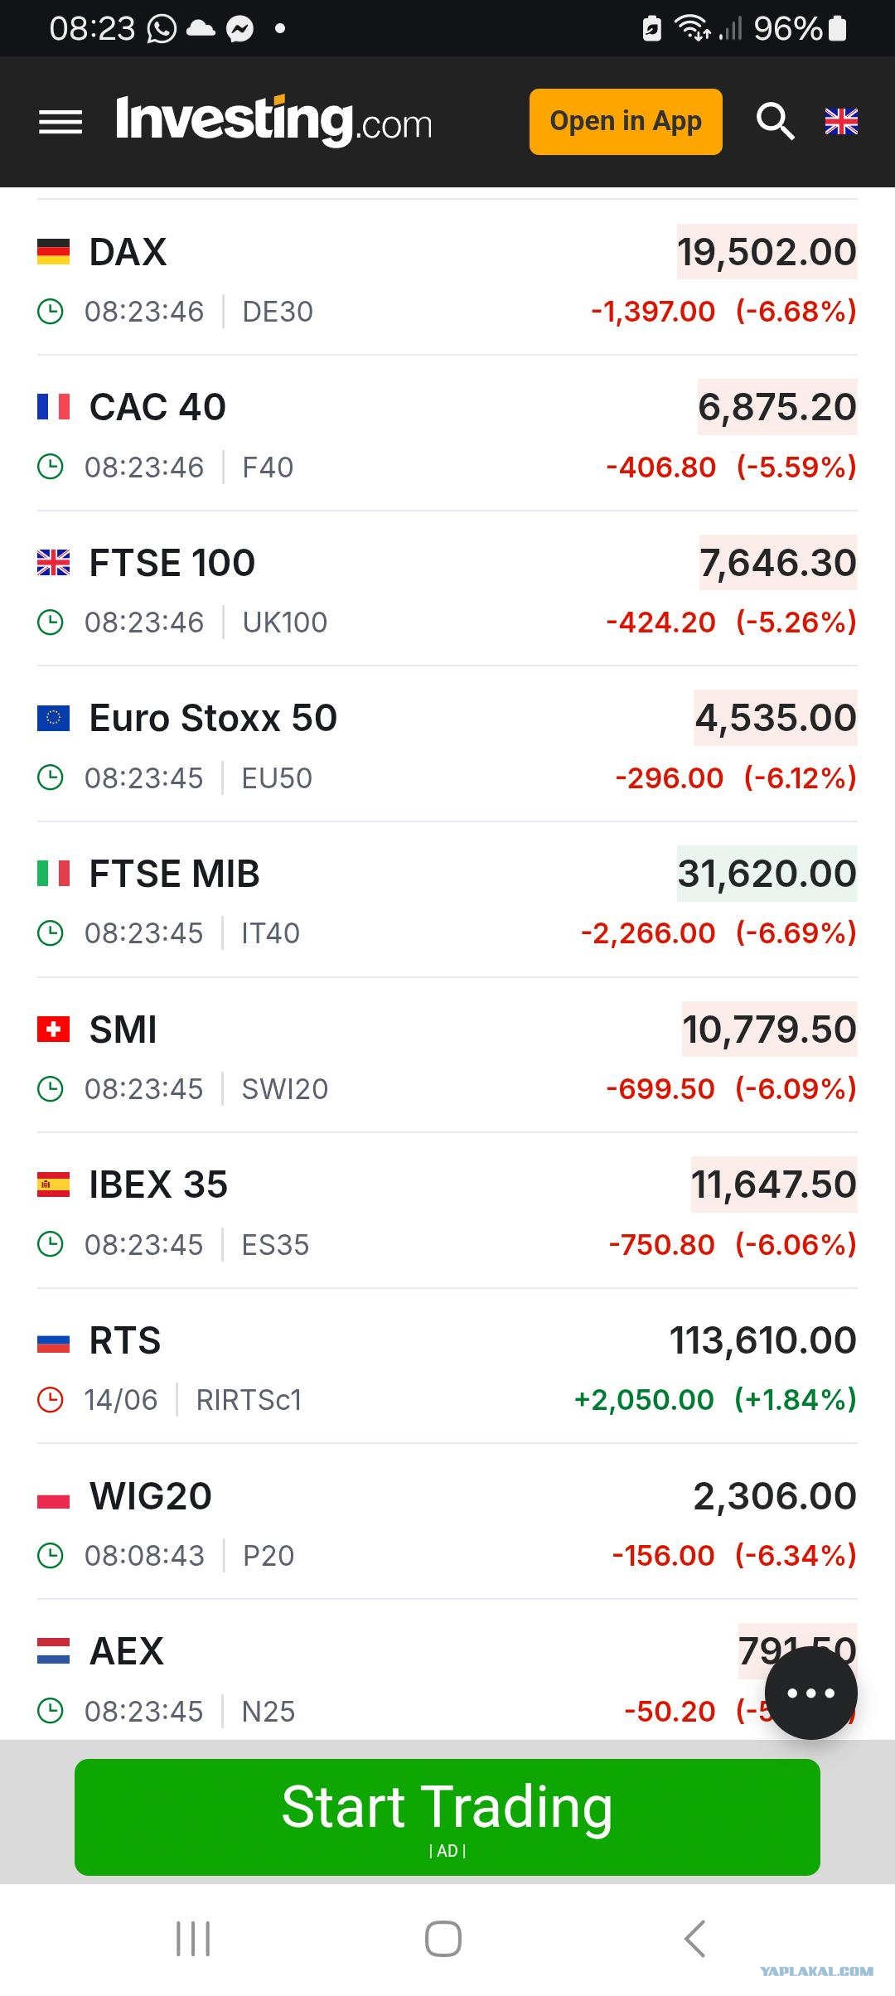This screenshot has height=1996, width=895.
Task: Tap the Investing.com logo
Action: point(273,121)
